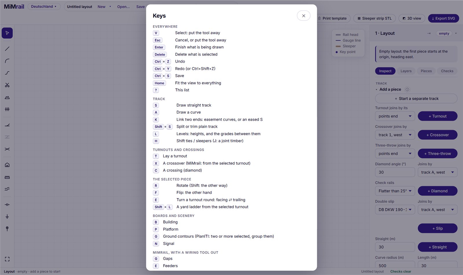
Task: Choose the diamond crossing tool icon
Action: [x=7, y=149]
